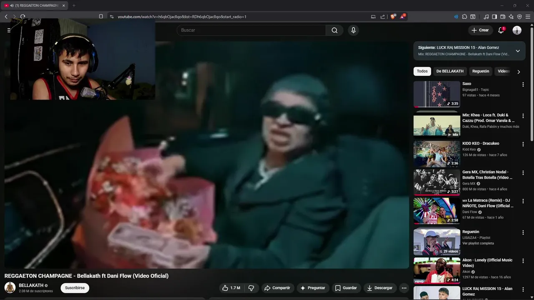Select the De BELLAKATH filter chip
534x300 pixels.
click(450, 71)
